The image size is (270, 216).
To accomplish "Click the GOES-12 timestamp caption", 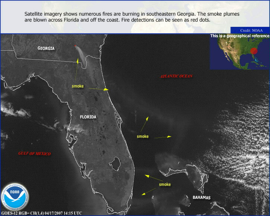I will click(x=41, y=213).
